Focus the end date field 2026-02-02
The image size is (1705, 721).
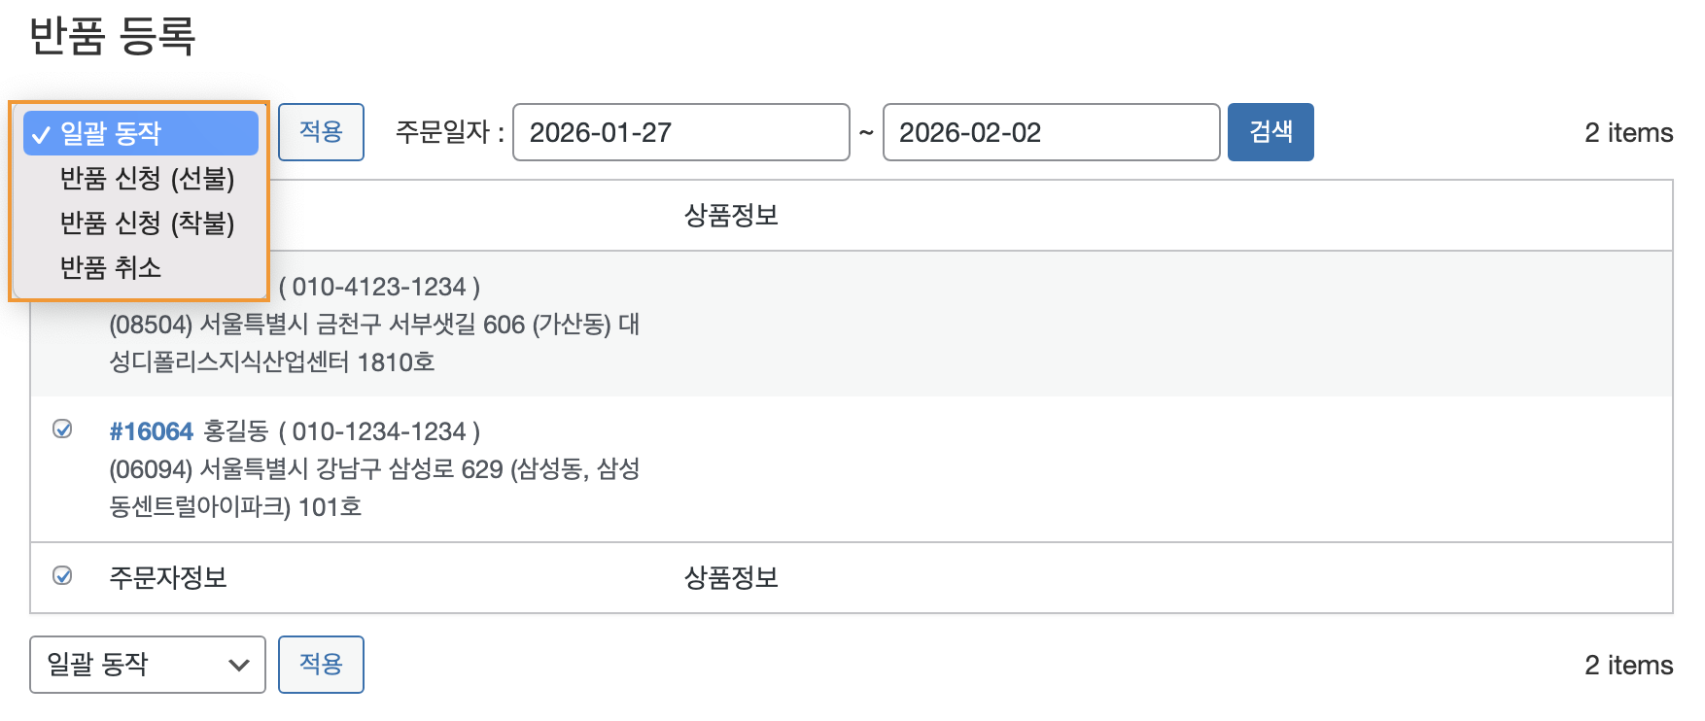pyautogui.click(x=1050, y=132)
